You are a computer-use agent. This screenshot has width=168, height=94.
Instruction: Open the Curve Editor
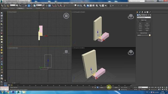coord(91,5)
